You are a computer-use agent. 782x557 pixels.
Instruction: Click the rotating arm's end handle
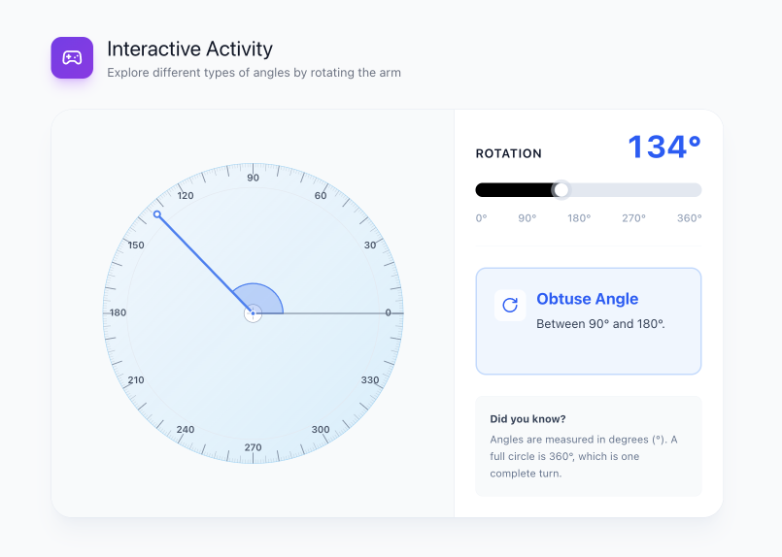point(157,214)
